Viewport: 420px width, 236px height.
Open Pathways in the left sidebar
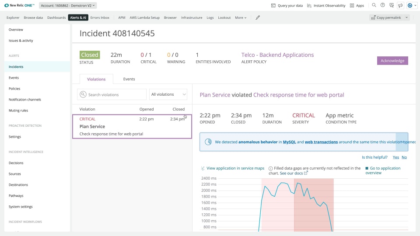[16, 196]
